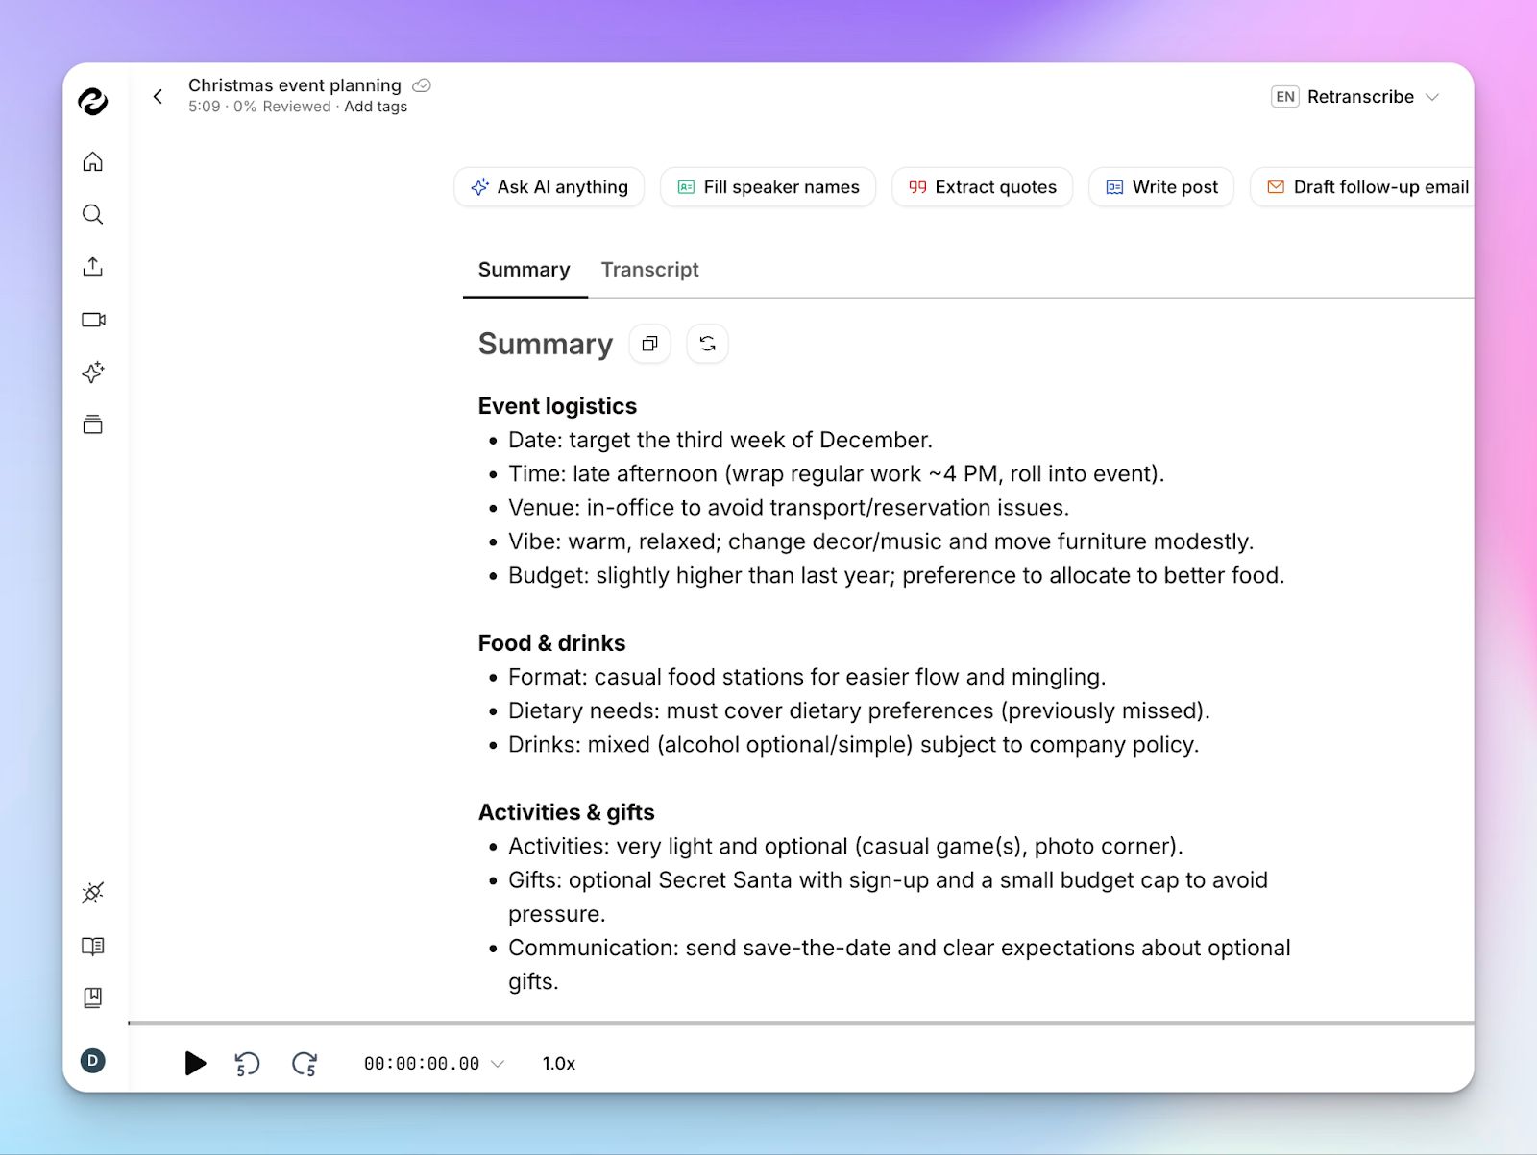Toggle the dictionary sidebar panel
Screen dimensions: 1537x1155
click(x=92, y=947)
